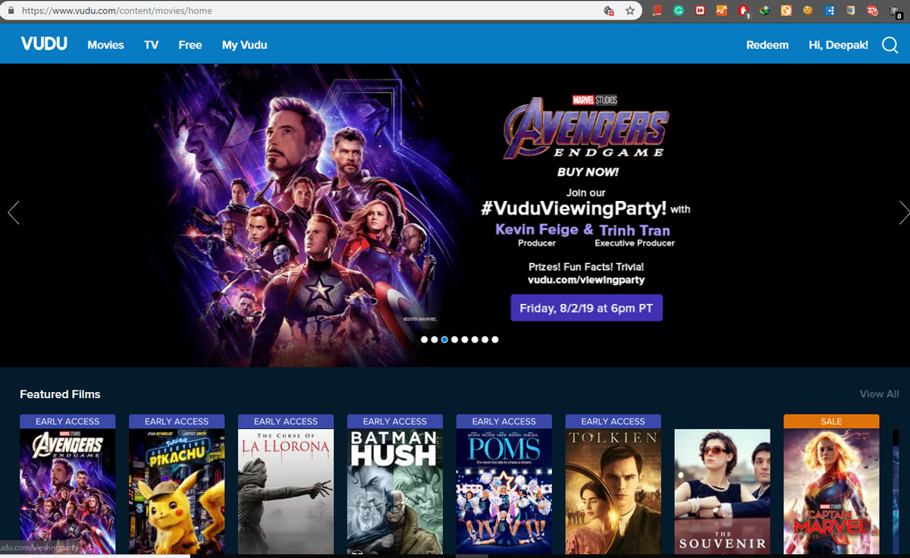Open the blocked cookies icon in address bar
910x558 pixels.
608,11
